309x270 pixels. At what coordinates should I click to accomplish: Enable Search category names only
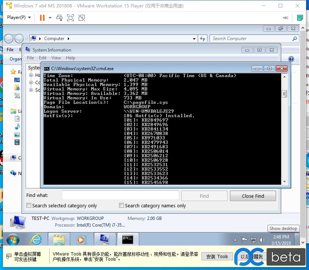pos(121,205)
